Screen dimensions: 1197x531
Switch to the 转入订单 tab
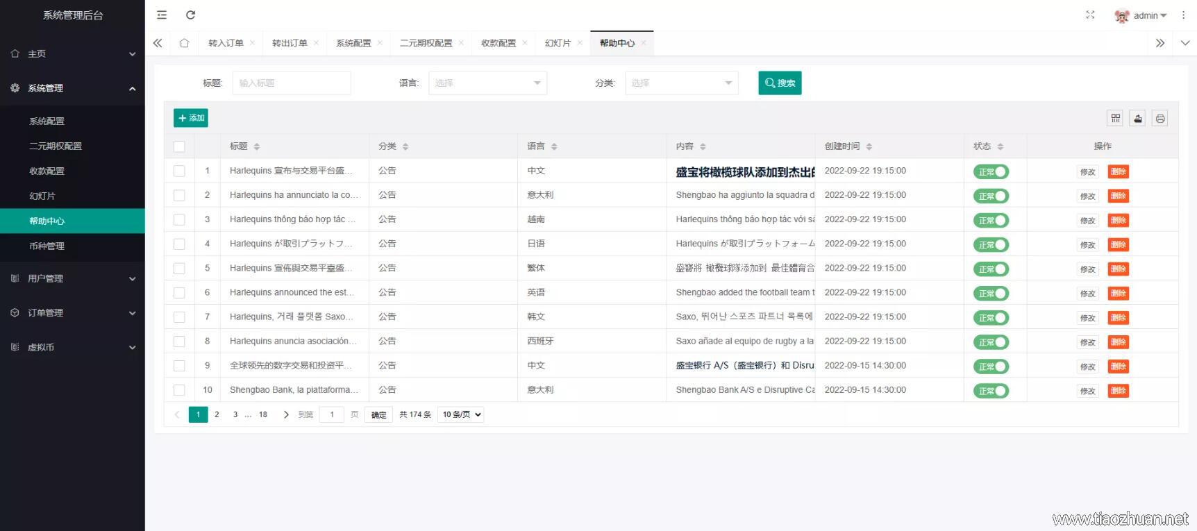pos(226,43)
